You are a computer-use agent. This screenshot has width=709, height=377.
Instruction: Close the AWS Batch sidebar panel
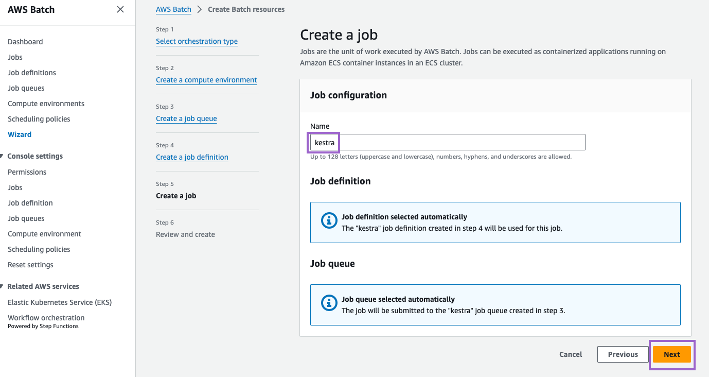[120, 9]
